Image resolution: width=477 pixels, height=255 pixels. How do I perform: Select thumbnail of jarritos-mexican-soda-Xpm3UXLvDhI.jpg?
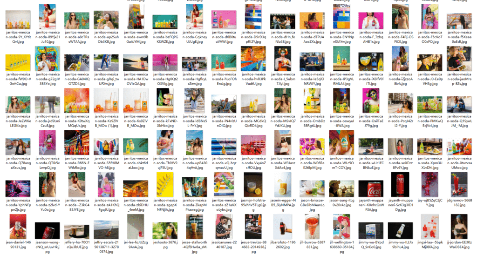click(x=430, y=147)
